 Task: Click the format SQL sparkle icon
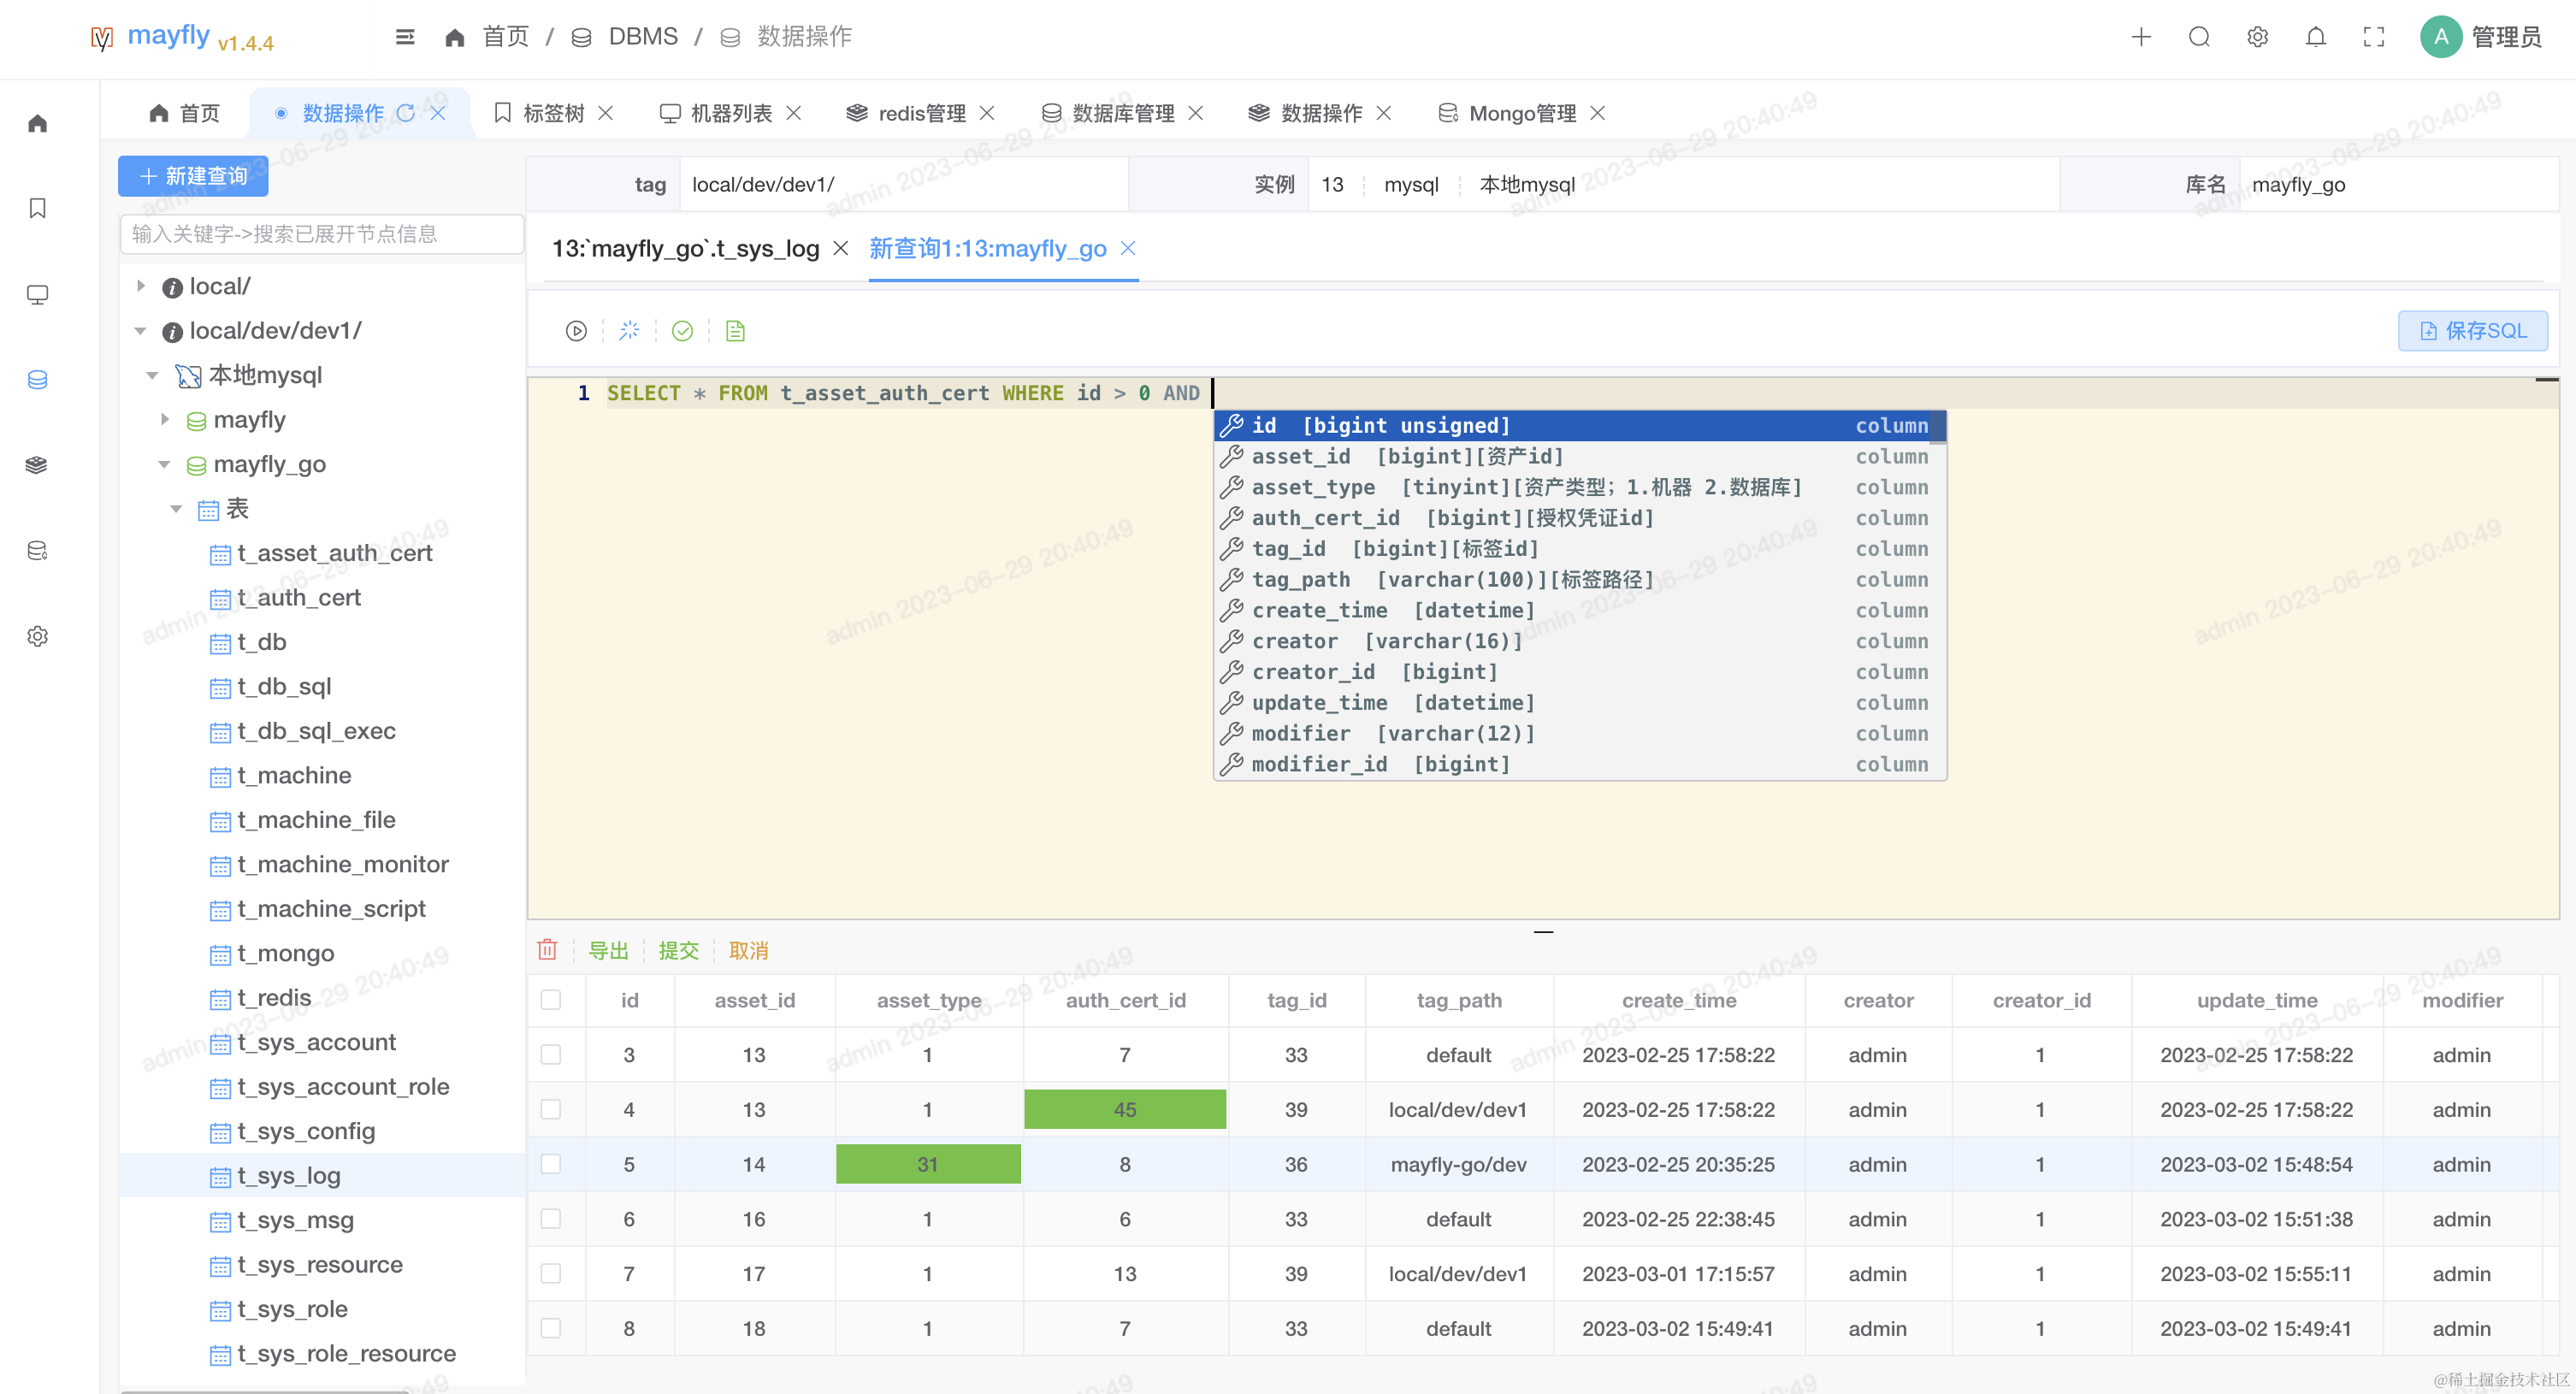click(629, 331)
